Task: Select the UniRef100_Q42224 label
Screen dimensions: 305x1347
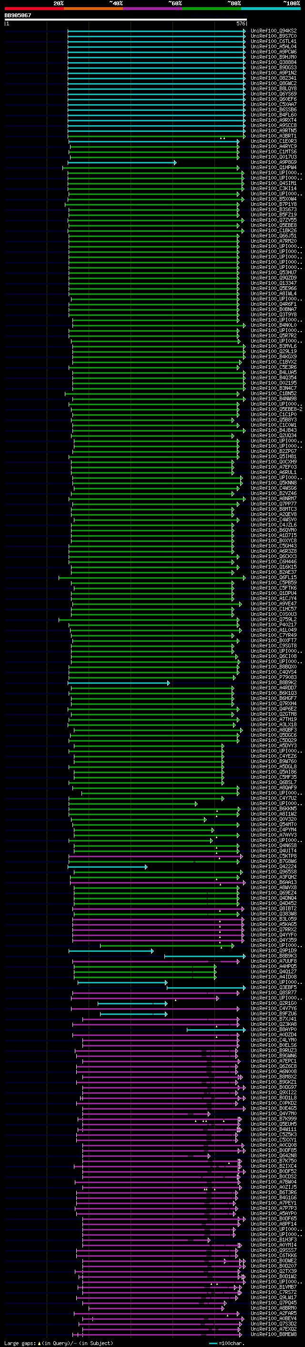Action: 274,866
